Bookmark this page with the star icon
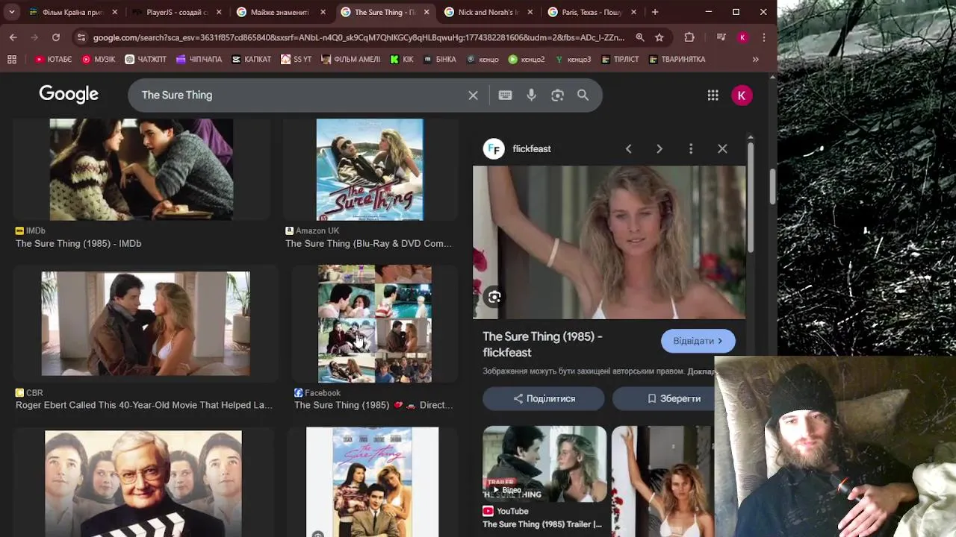 pyautogui.click(x=659, y=37)
